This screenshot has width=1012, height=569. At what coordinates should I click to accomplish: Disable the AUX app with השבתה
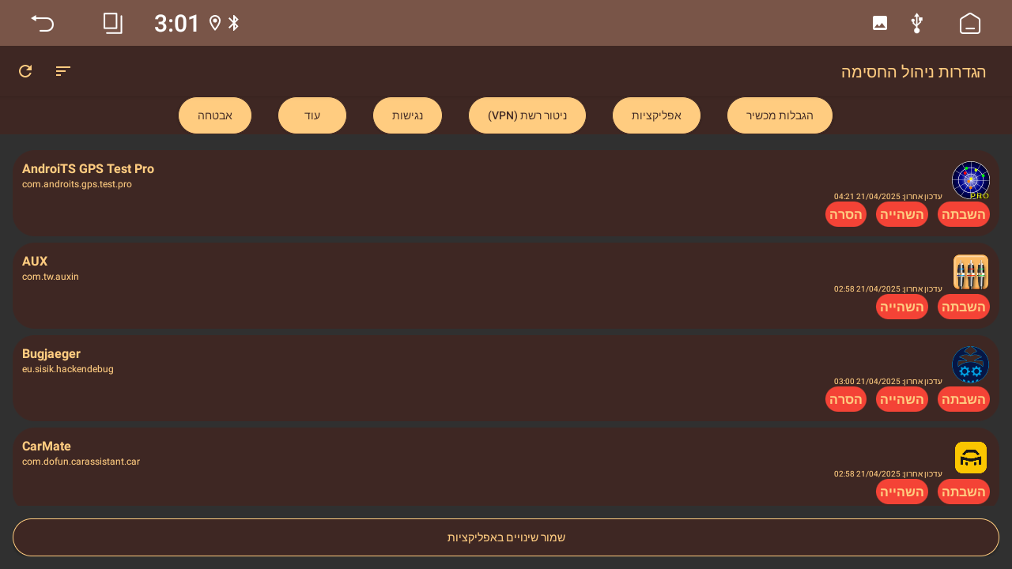964,307
